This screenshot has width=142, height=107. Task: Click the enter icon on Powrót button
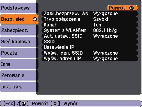click(x=132, y=8)
